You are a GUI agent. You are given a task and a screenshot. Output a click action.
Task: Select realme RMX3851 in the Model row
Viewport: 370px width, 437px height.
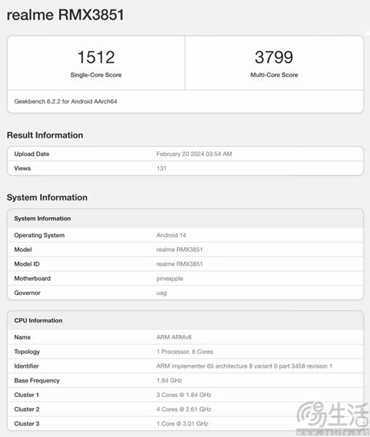[179, 250]
